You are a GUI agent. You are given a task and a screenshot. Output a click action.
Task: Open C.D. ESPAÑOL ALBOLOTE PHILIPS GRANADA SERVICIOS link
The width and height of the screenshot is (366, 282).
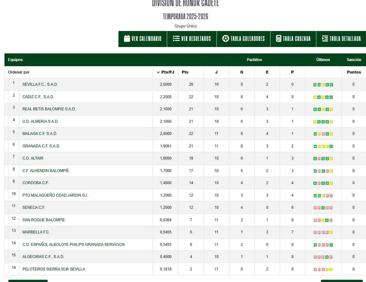click(74, 245)
